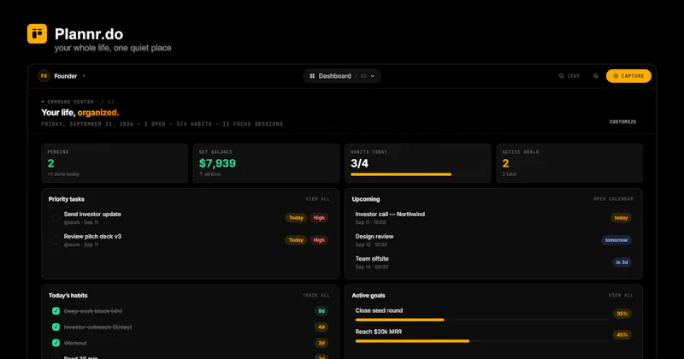Uncheck Deep work block habit
The height and width of the screenshot is (359, 684).
click(56, 311)
